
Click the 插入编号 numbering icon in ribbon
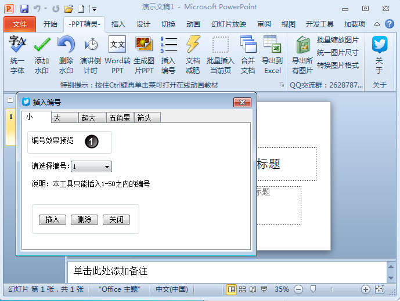click(x=168, y=44)
